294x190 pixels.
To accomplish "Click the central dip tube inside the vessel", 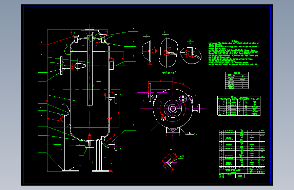I will (90, 69).
